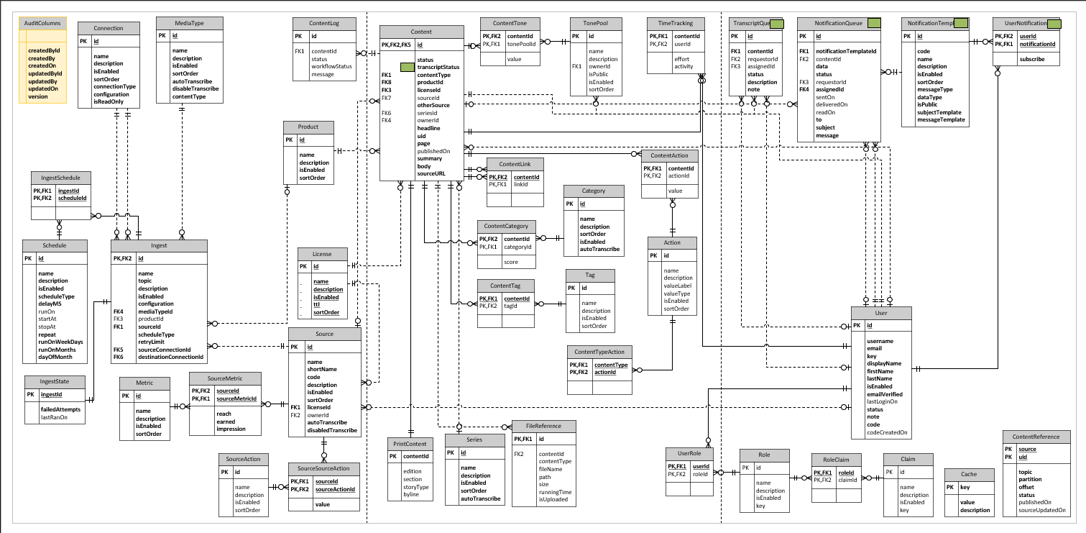Click the ContentReference table title
The height and width of the screenshot is (533, 1086).
point(1036,437)
